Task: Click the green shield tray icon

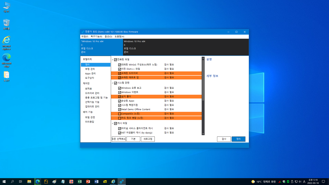Action: coord(288,181)
